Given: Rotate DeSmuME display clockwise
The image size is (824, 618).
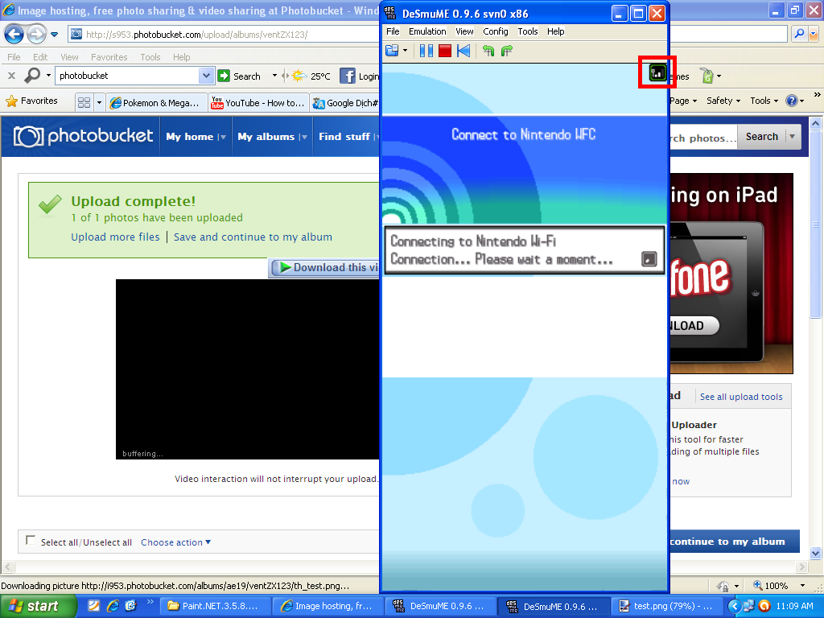Looking at the screenshot, I should 507,51.
